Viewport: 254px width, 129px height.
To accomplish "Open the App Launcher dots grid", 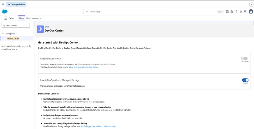I will pyautogui.click(x=5, y=18).
